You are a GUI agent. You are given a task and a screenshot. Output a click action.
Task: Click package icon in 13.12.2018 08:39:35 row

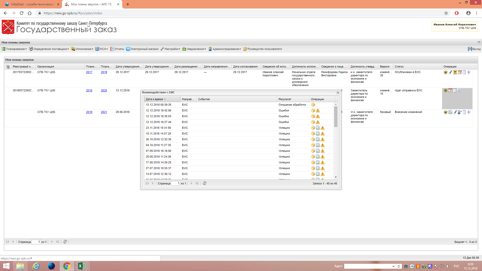pos(313,105)
